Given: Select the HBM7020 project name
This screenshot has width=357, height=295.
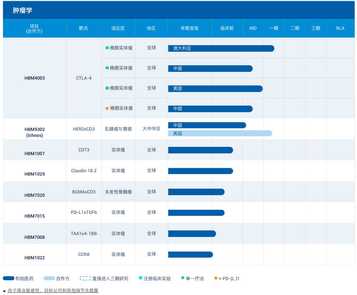Looking at the screenshot, I should [x=35, y=195].
